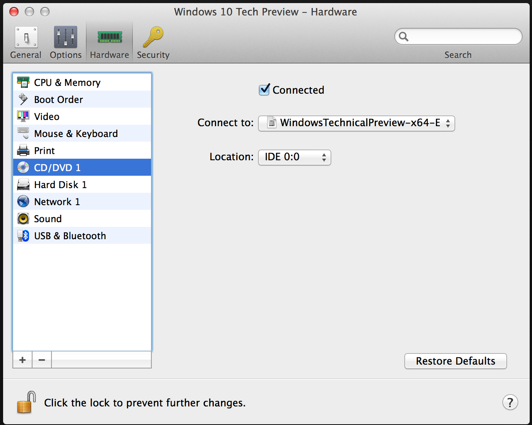This screenshot has width=532, height=425.
Task: Select the Boot Order icon in sidebar
Action: 23,99
